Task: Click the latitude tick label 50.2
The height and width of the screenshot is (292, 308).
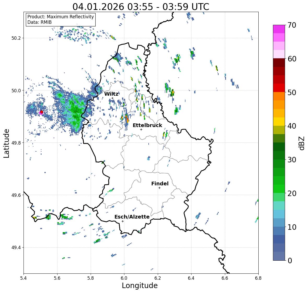Action: point(16,38)
